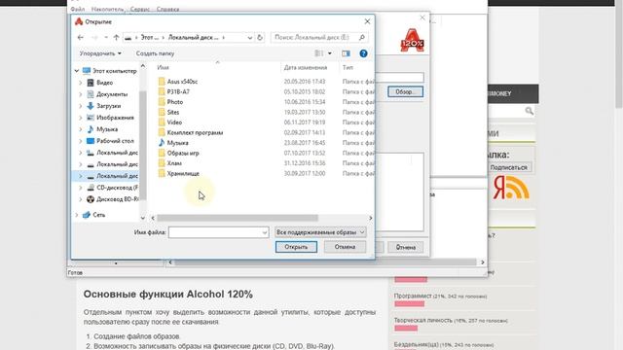Click the horizontal scrollbar of file list

[238, 218]
